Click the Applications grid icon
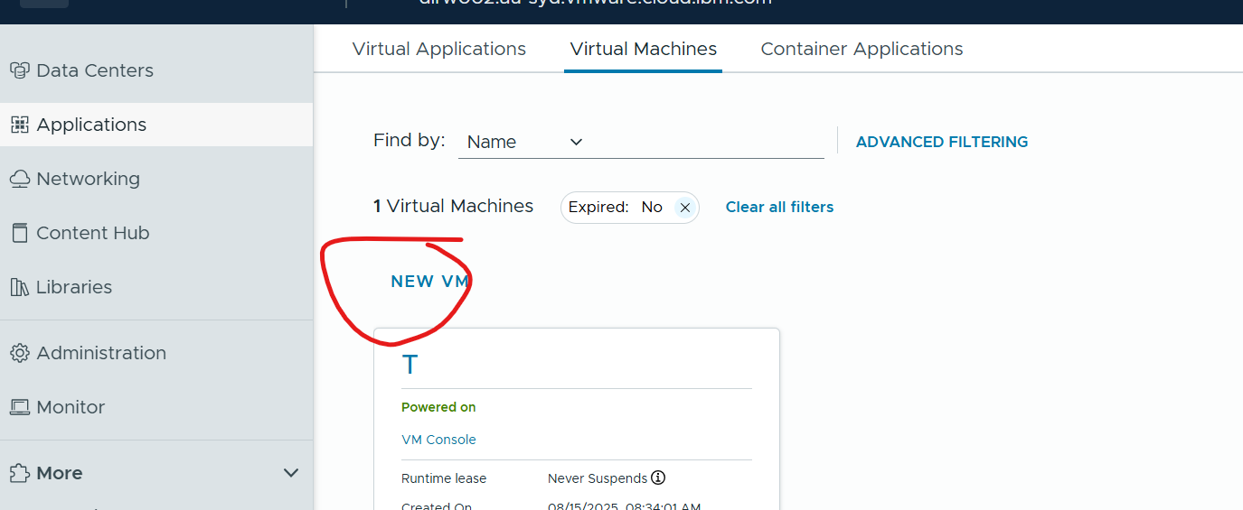Viewport: 1243px width, 510px height. click(x=20, y=125)
